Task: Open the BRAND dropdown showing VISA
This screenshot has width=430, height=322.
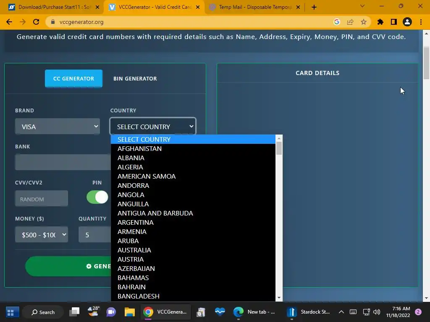Action: [x=58, y=127]
